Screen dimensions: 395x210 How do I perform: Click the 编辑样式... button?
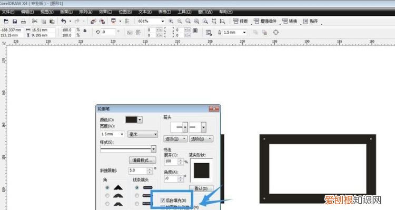[x=143, y=160]
